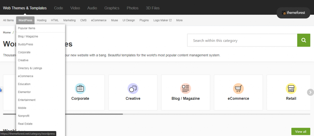Choose Directory & Listings from dropdown
Image resolution: width=314 pixels, height=136 pixels.
point(41,68)
